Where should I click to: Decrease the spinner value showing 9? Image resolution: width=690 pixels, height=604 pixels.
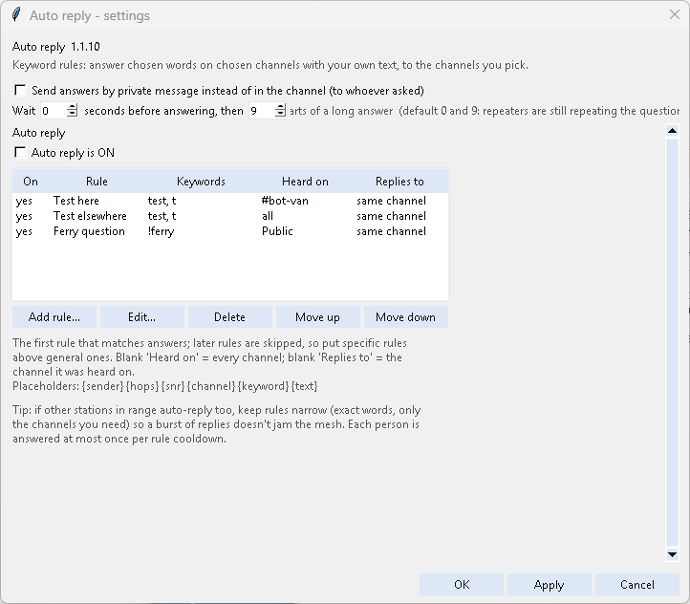point(281,114)
